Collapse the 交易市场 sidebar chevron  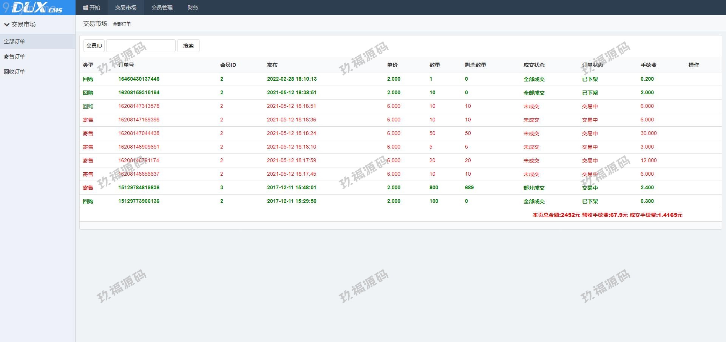(6, 25)
